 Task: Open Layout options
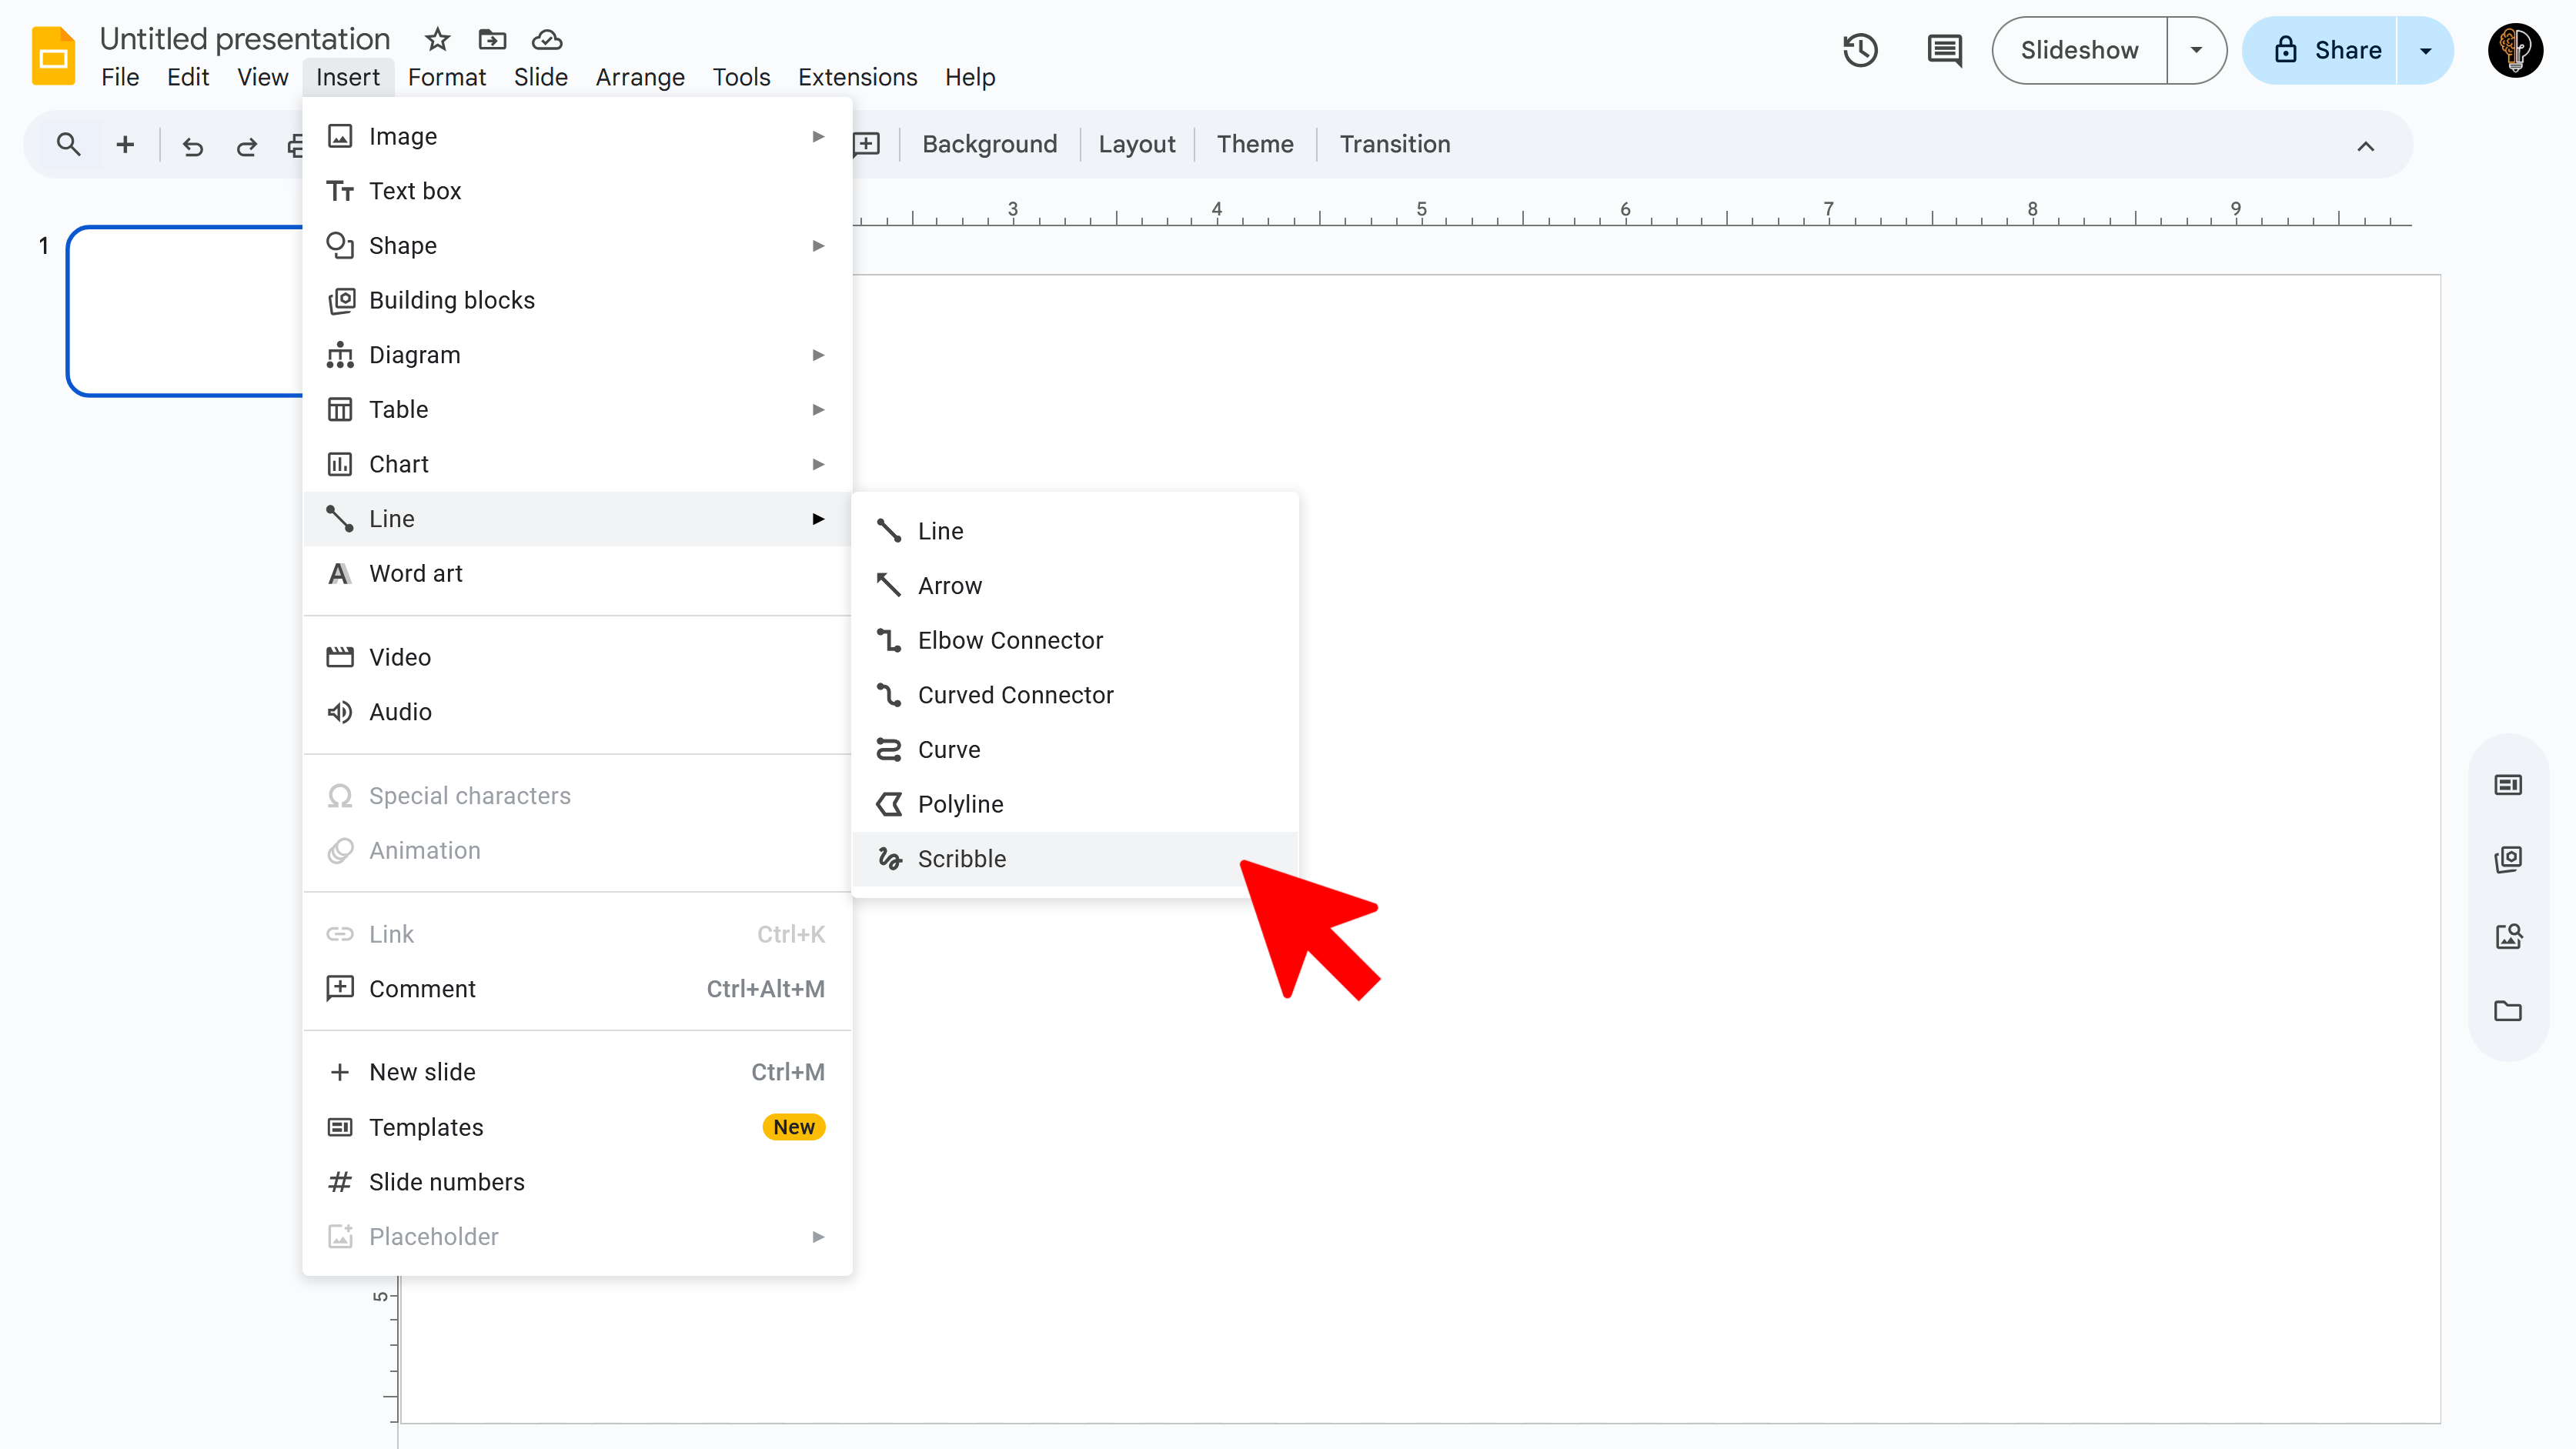pyautogui.click(x=1136, y=144)
